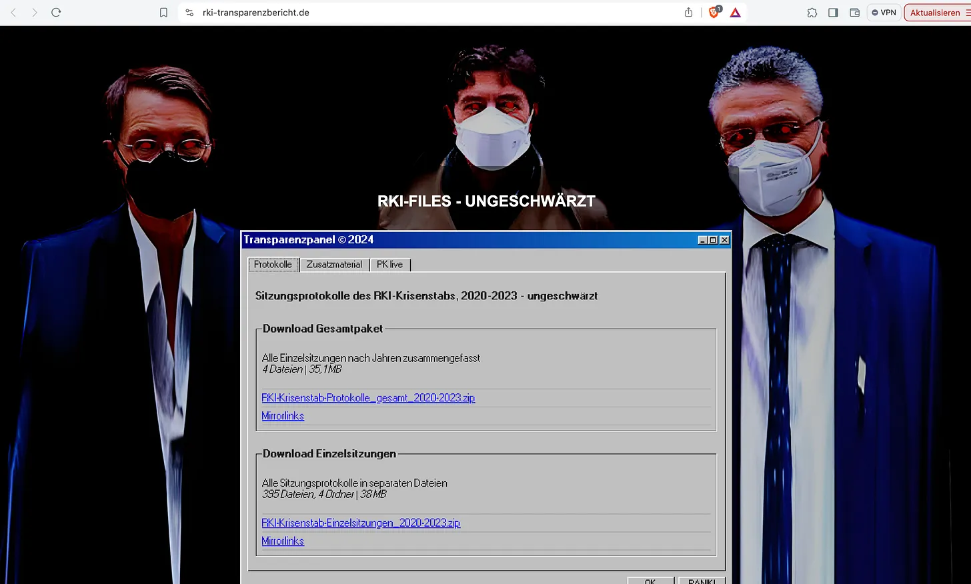
Task: Maximize the Transparenzpanel window
Action: (x=714, y=240)
